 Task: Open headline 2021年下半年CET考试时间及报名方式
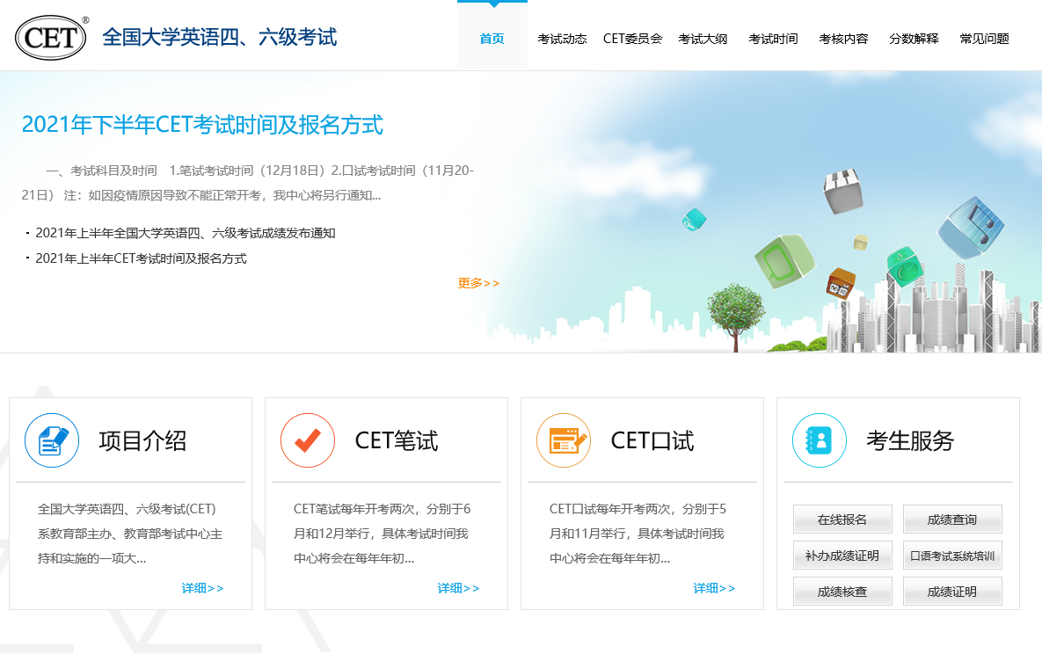203,125
